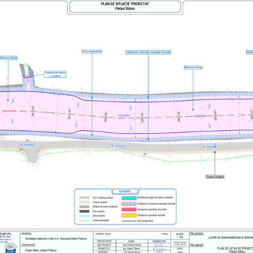Click the DATA cell in the title block
The image size is (253, 253).
point(180,250)
